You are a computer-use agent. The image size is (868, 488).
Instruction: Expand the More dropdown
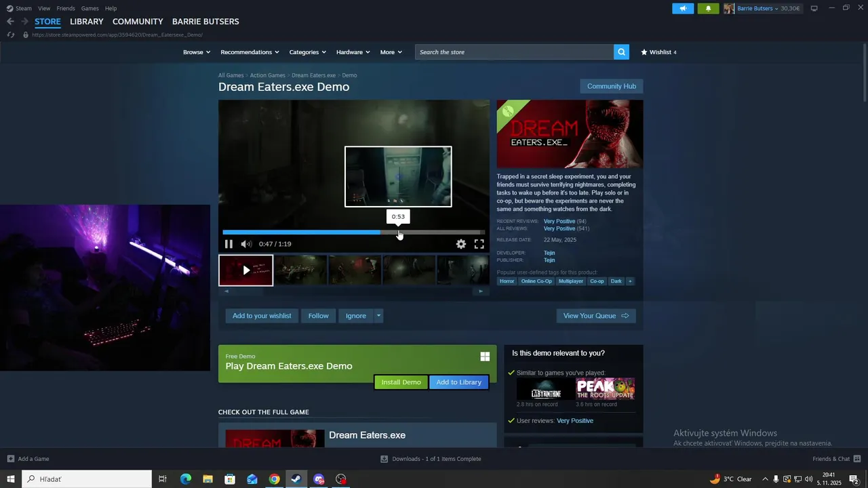coord(391,52)
